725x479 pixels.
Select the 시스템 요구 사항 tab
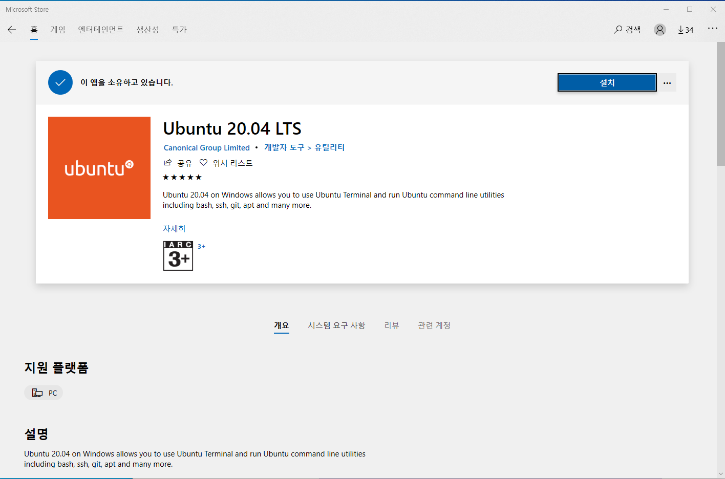(x=336, y=325)
